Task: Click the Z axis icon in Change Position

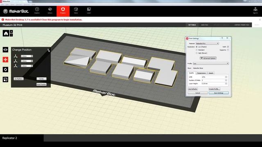Action: coord(16,66)
